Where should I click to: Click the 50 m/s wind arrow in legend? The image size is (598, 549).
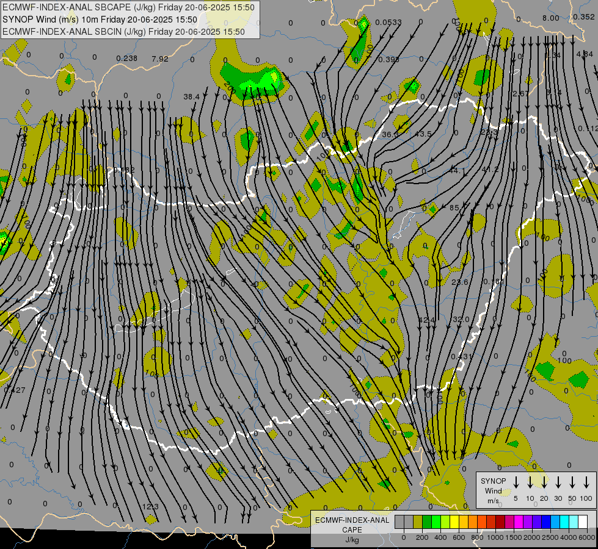(572, 483)
